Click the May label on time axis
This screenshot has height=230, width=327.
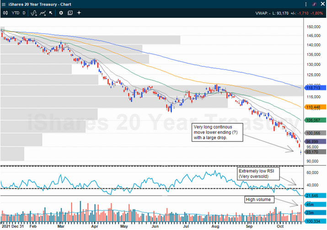click(124, 226)
